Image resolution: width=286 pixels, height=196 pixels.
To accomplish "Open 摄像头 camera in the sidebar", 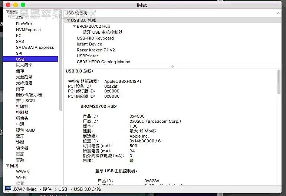I will pos(22,118).
